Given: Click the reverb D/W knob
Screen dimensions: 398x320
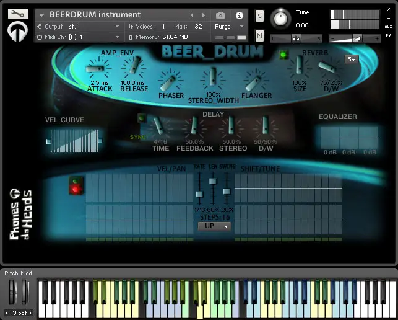Looking at the screenshot, I should 330,67.
